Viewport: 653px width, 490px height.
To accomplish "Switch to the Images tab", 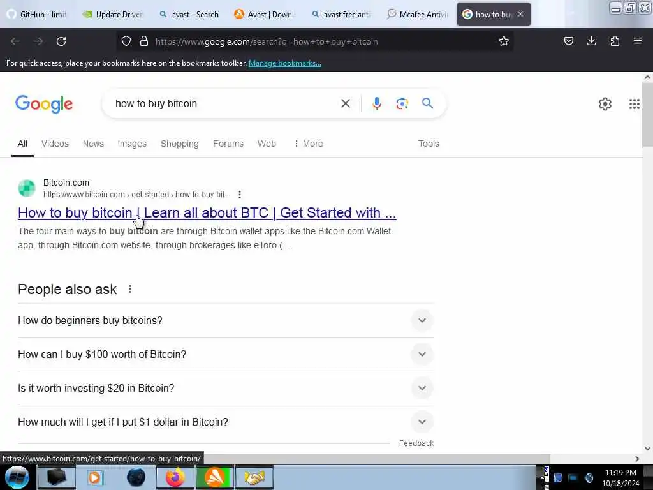I will point(132,144).
